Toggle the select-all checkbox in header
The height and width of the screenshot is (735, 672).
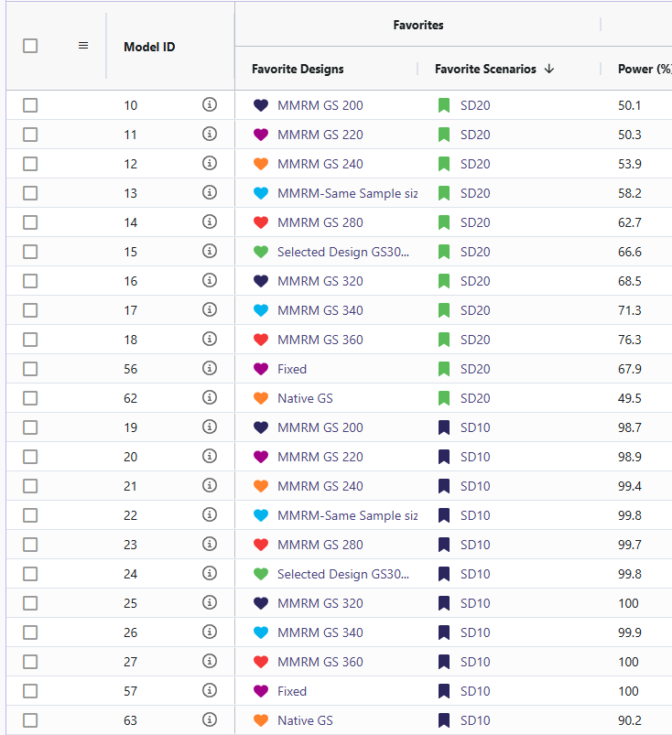pyautogui.click(x=30, y=46)
